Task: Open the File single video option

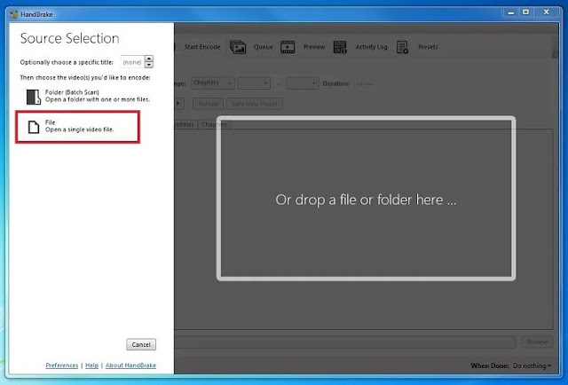Action: click(x=77, y=127)
